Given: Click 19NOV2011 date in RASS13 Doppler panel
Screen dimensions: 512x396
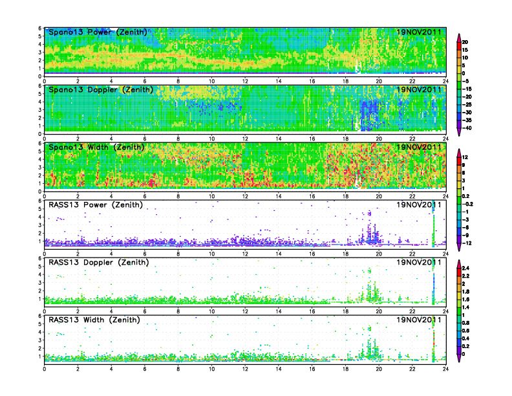Looking at the screenshot, I should pos(419,262).
